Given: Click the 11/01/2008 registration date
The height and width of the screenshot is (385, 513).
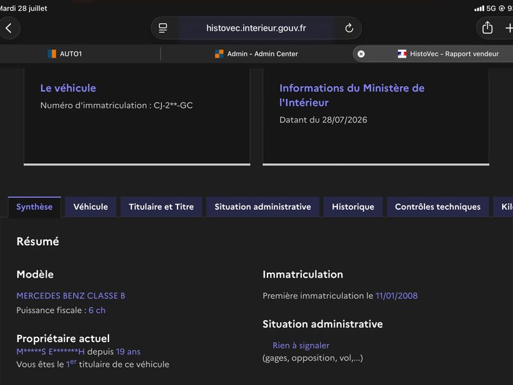Looking at the screenshot, I should 396,296.
